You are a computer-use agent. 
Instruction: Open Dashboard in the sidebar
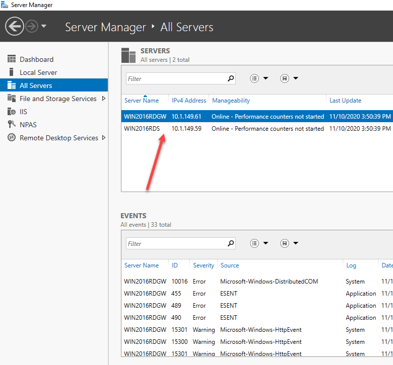(36, 59)
